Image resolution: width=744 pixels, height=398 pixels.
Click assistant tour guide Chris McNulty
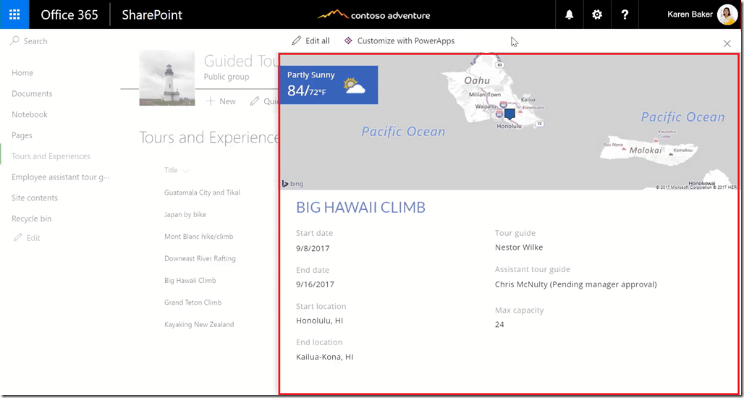click(575, 284)
